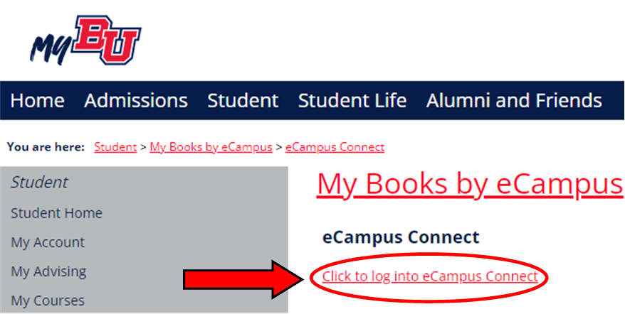Viewport: 625px width, 314px height.
Task: Click My Books by eCampus breadcrumb link
Action: 211,147
